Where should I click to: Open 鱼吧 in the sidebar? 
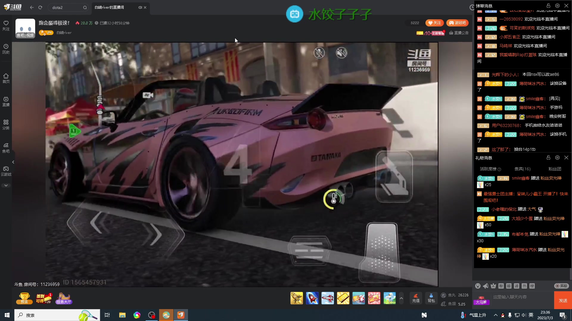(6, 148)
